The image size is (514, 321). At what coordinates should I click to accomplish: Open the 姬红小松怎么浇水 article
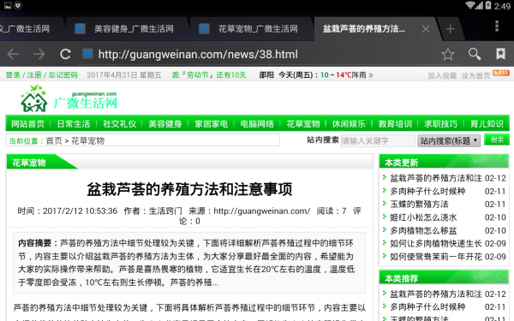click(423, 217)
